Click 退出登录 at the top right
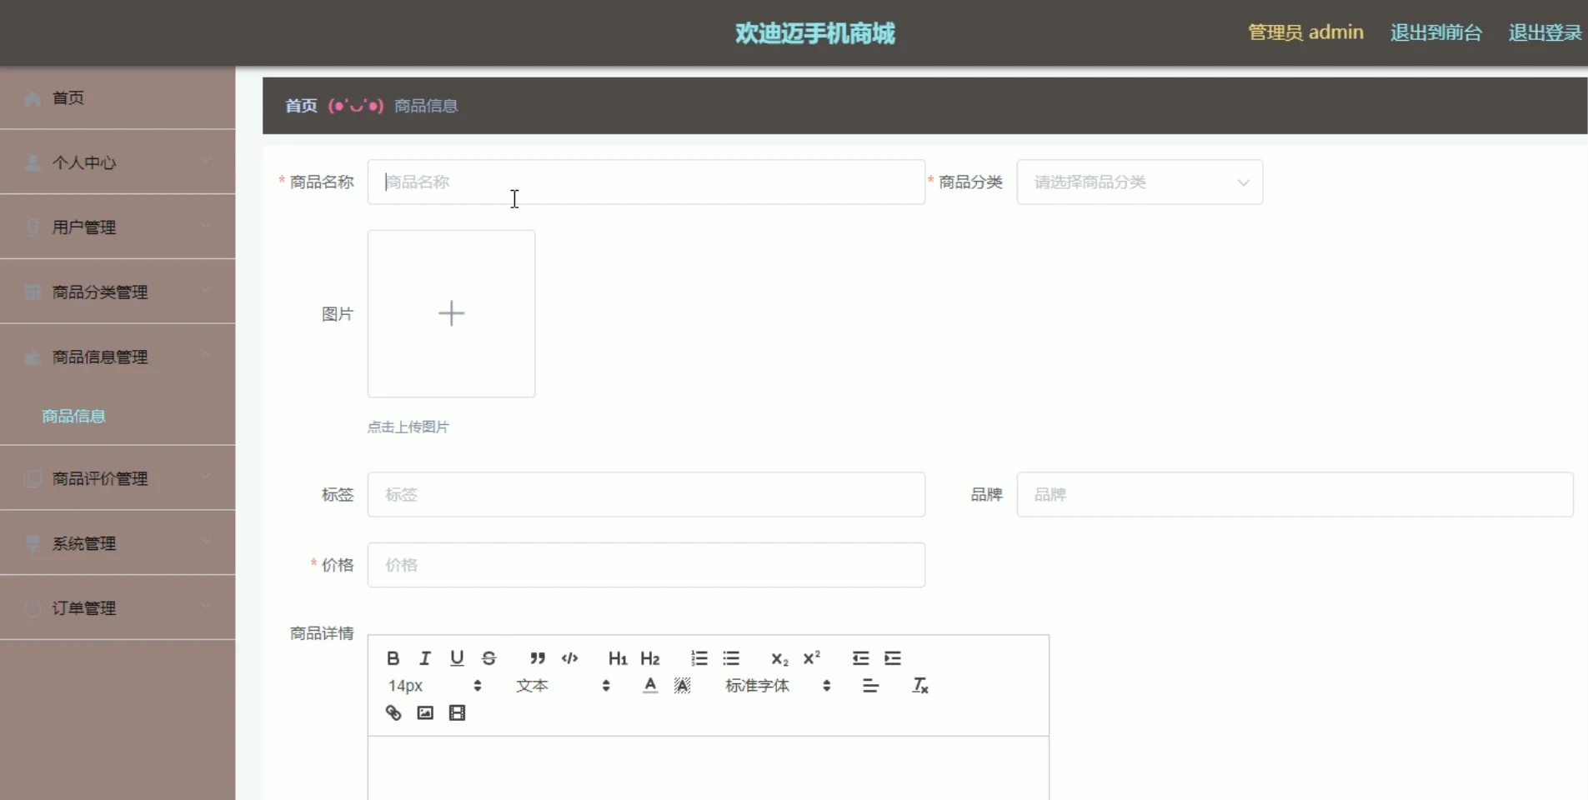1588x800 pixels. [1544, 32]
